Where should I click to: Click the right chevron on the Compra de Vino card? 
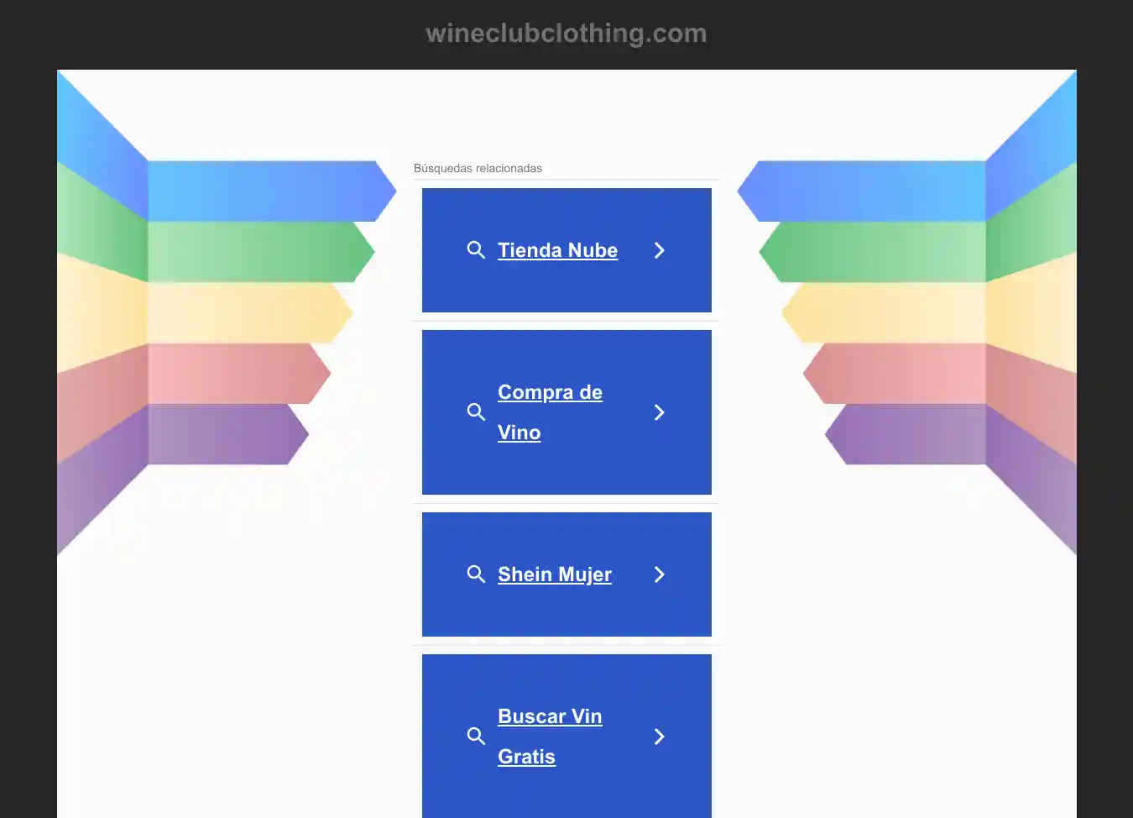pos(660,412)
